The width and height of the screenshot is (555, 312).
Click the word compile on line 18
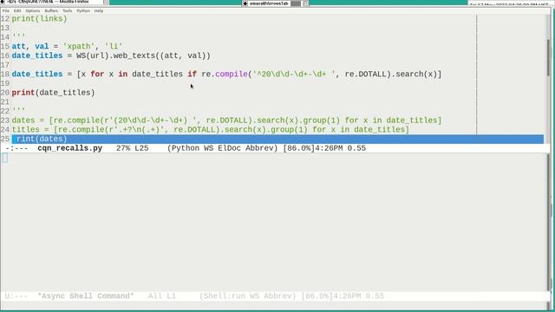point(232,74)
